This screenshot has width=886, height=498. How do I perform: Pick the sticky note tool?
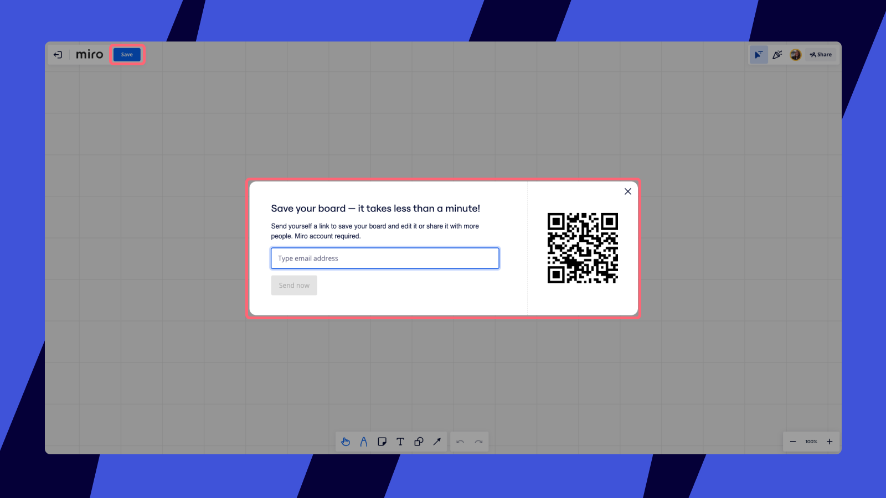click(x=382, y=442)
